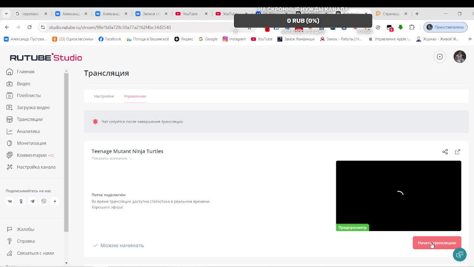Click the Чат сотрётся notification bell icon
This screenshot has width=474, height=267.
click(95, 121)
